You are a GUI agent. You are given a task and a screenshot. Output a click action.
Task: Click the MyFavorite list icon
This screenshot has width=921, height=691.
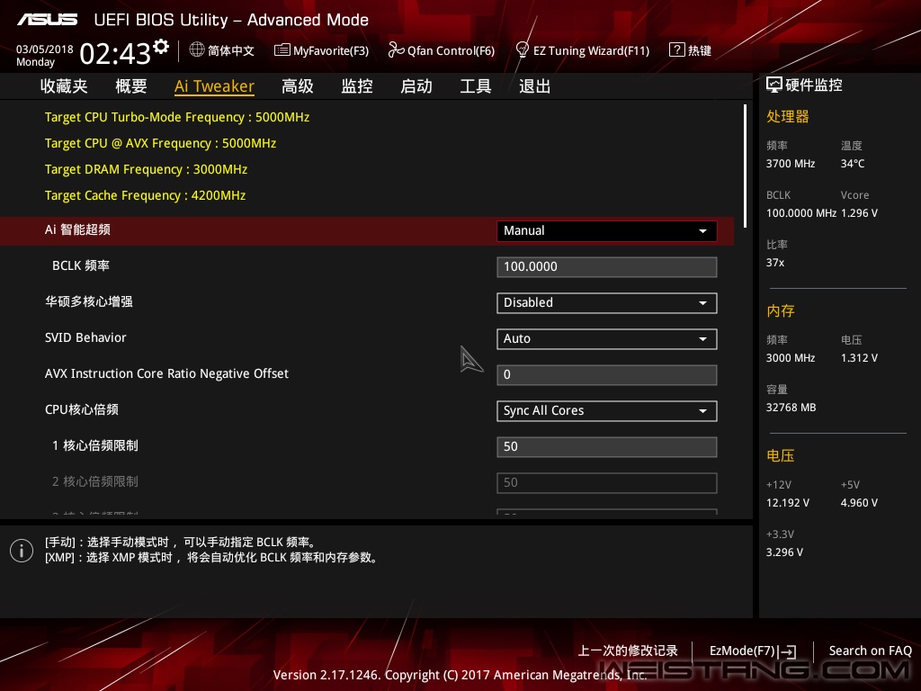(282, 50)
